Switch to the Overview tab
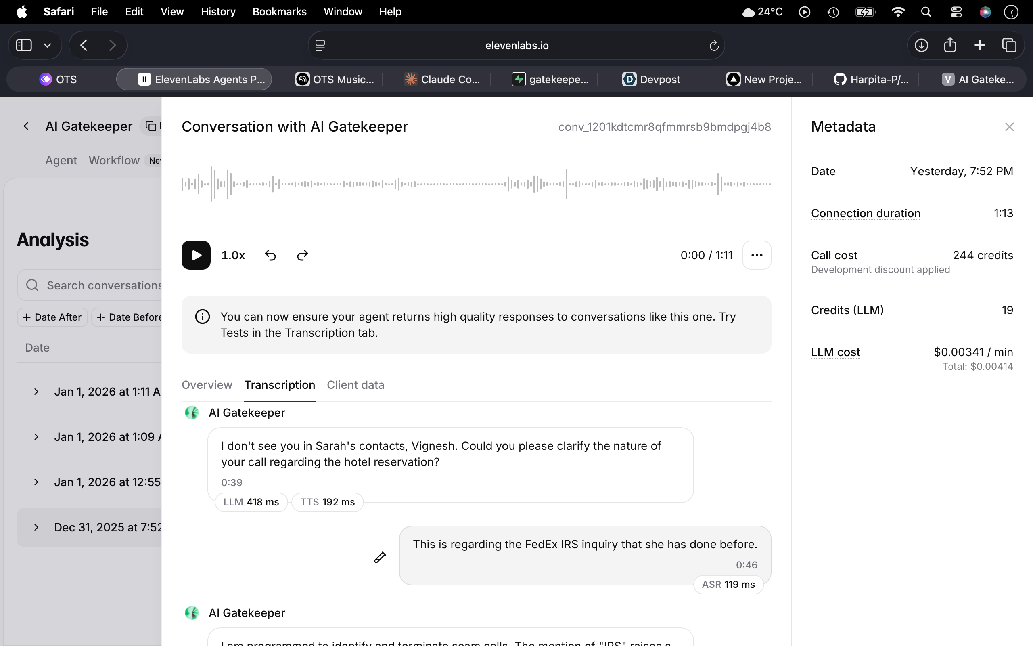This screenshot has height=646, width=1033. click(x=207, y=385)
